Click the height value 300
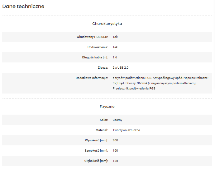Screen dimensions: 215x169 click(x=115, y=140)
